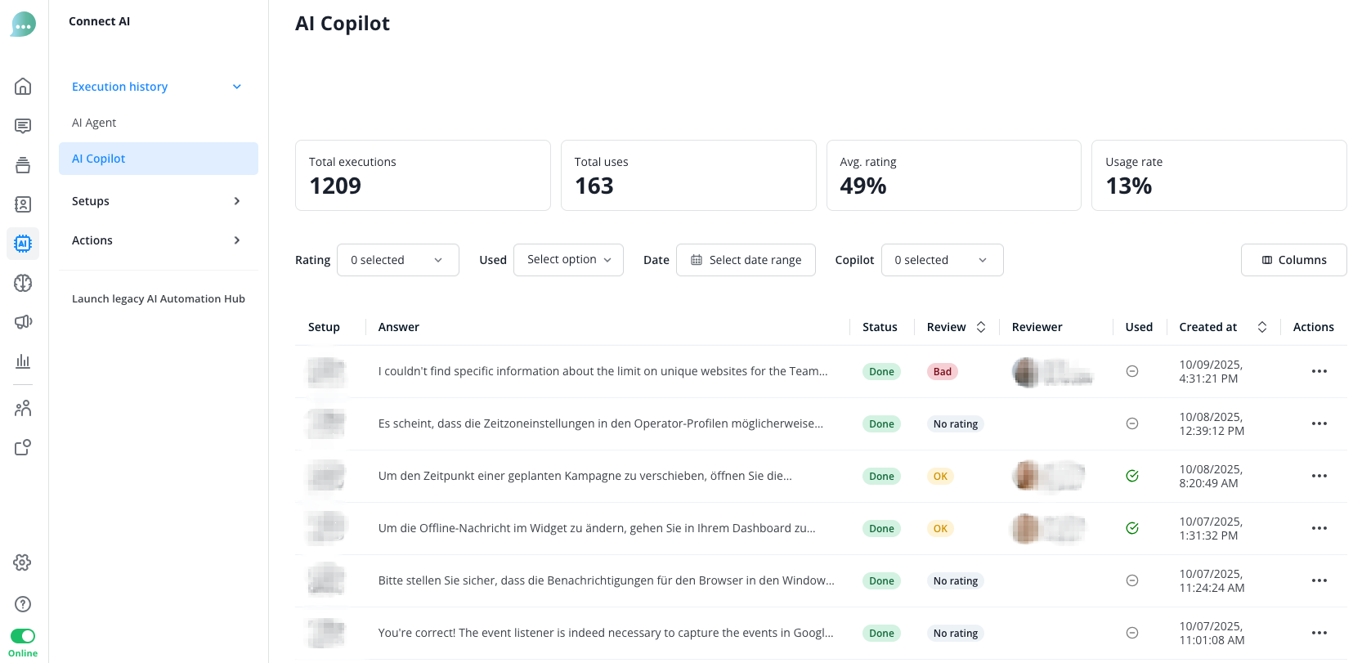
Task: Open the Home icon in sidebar
Action: [x=23, y=87]
